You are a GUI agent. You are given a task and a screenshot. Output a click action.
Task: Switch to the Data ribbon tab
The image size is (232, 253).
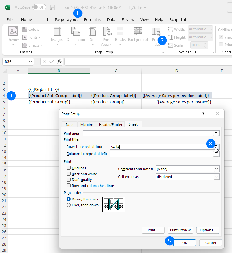(x=111, y=20)
